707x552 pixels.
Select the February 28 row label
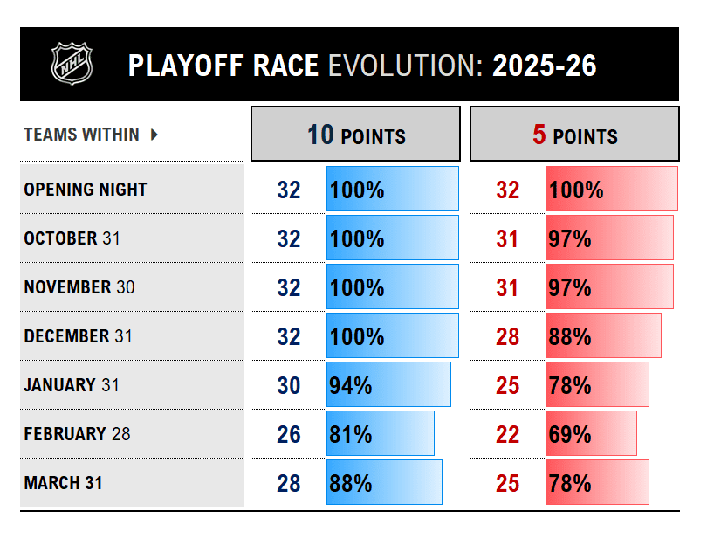pos(77,434)
